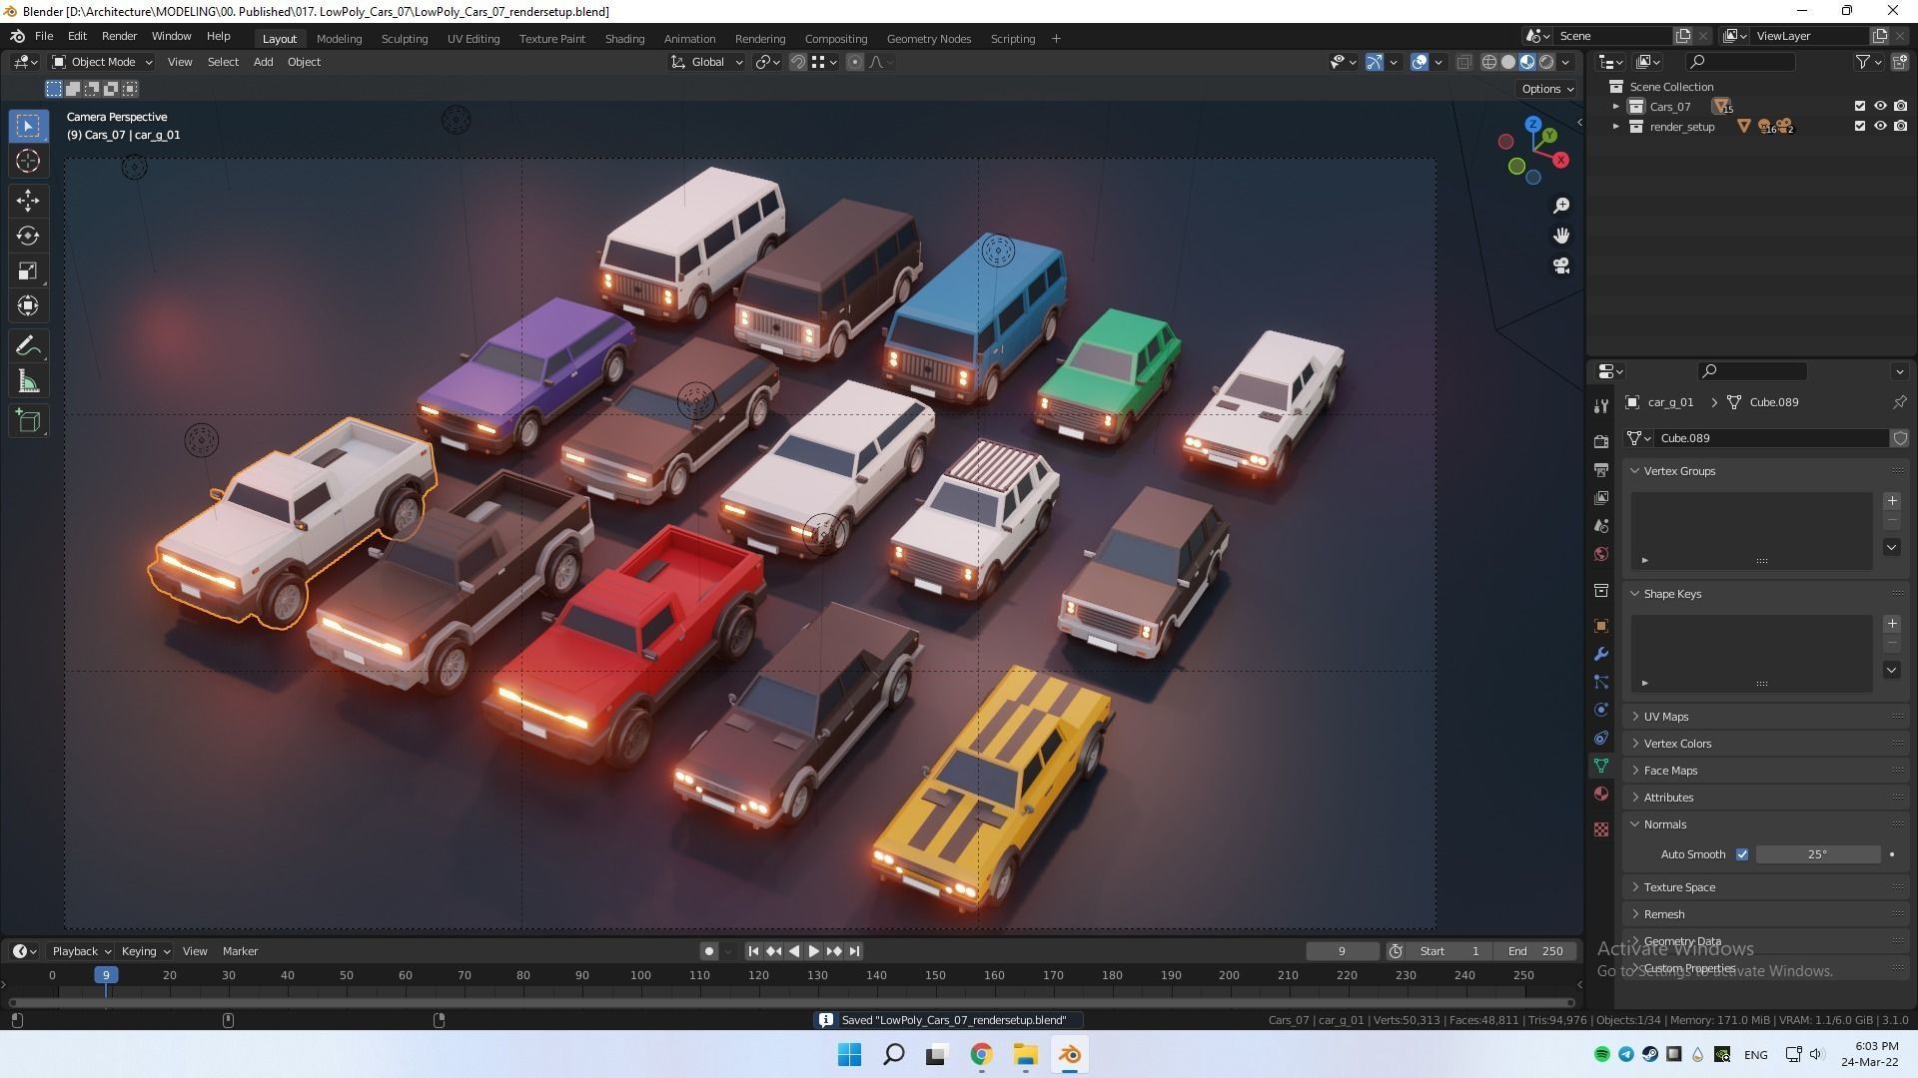Expand the Vertex Colors panel
Image resolution: width=1918 pixels, height=1078 pixels.
(x=1766, y=744)
